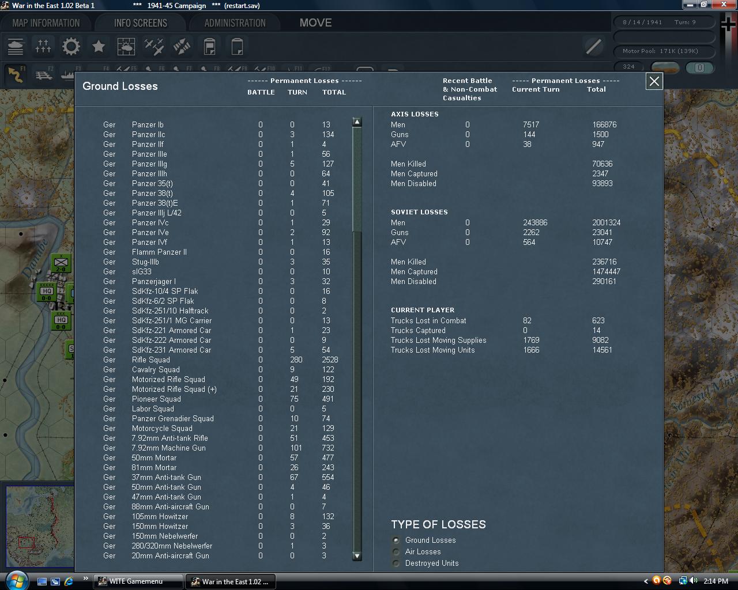Expand the quick launch overflow chevron
The height and width of the screenshot is (590, 738).
pos(86,578)
